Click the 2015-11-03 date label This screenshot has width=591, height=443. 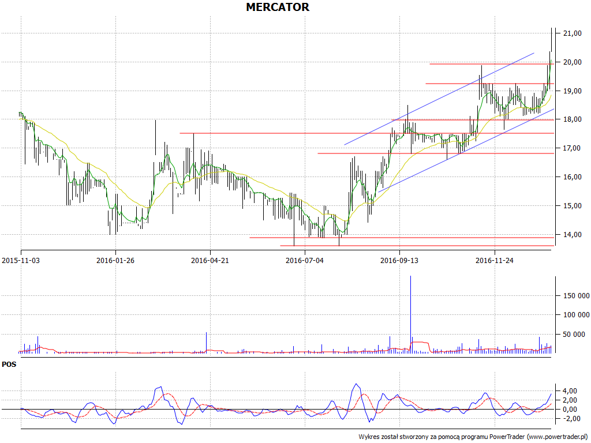point(21,260)
